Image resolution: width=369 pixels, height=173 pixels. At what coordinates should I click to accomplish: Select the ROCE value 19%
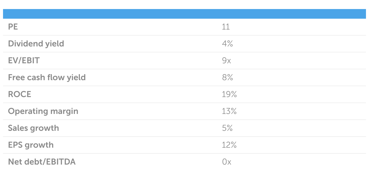tap(229, 94)
